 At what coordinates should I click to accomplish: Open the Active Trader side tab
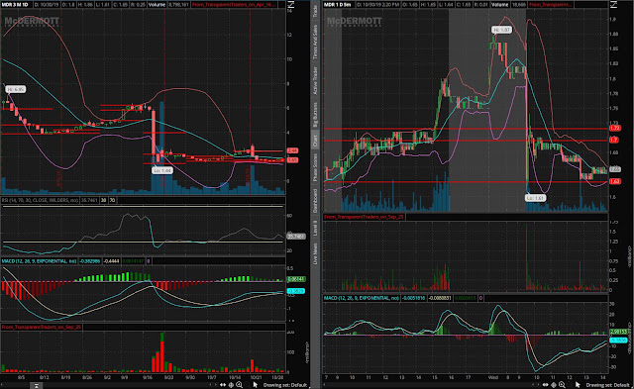pos(315,81)
